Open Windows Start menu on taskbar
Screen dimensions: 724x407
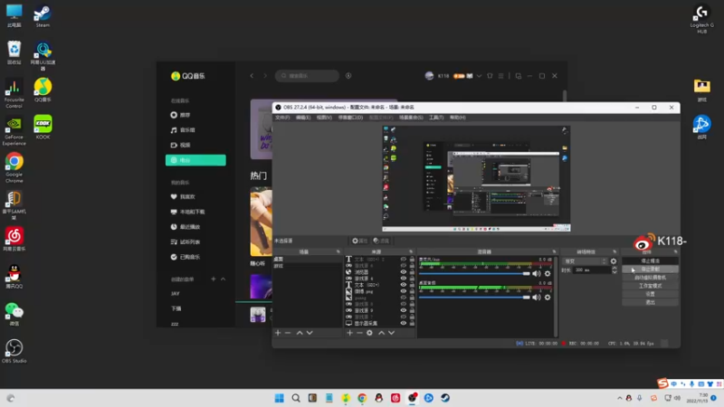(x=280, y=398)
